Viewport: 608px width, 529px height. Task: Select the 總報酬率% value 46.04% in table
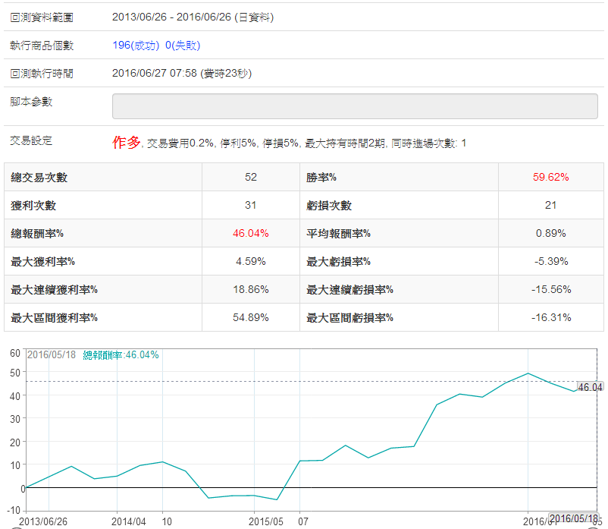(x=250, y=233)
